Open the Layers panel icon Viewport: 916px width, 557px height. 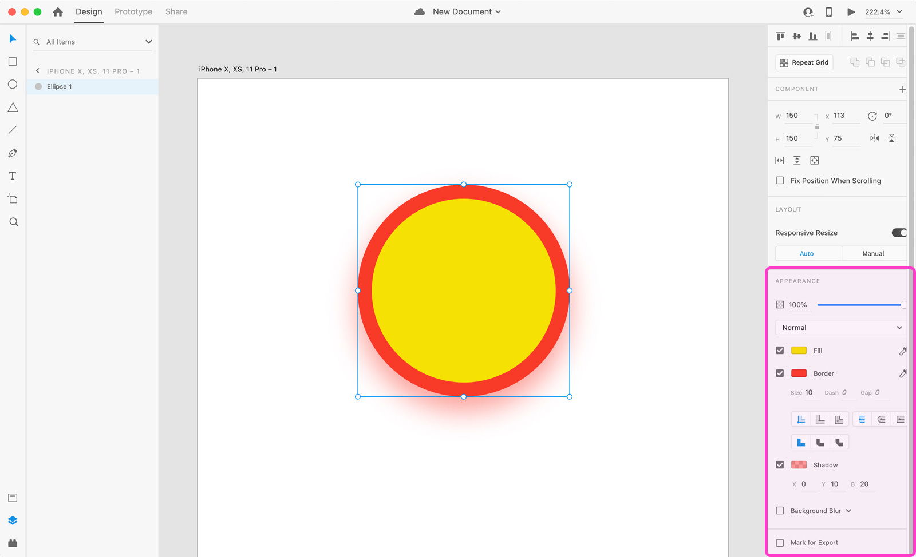click(13, 520)
